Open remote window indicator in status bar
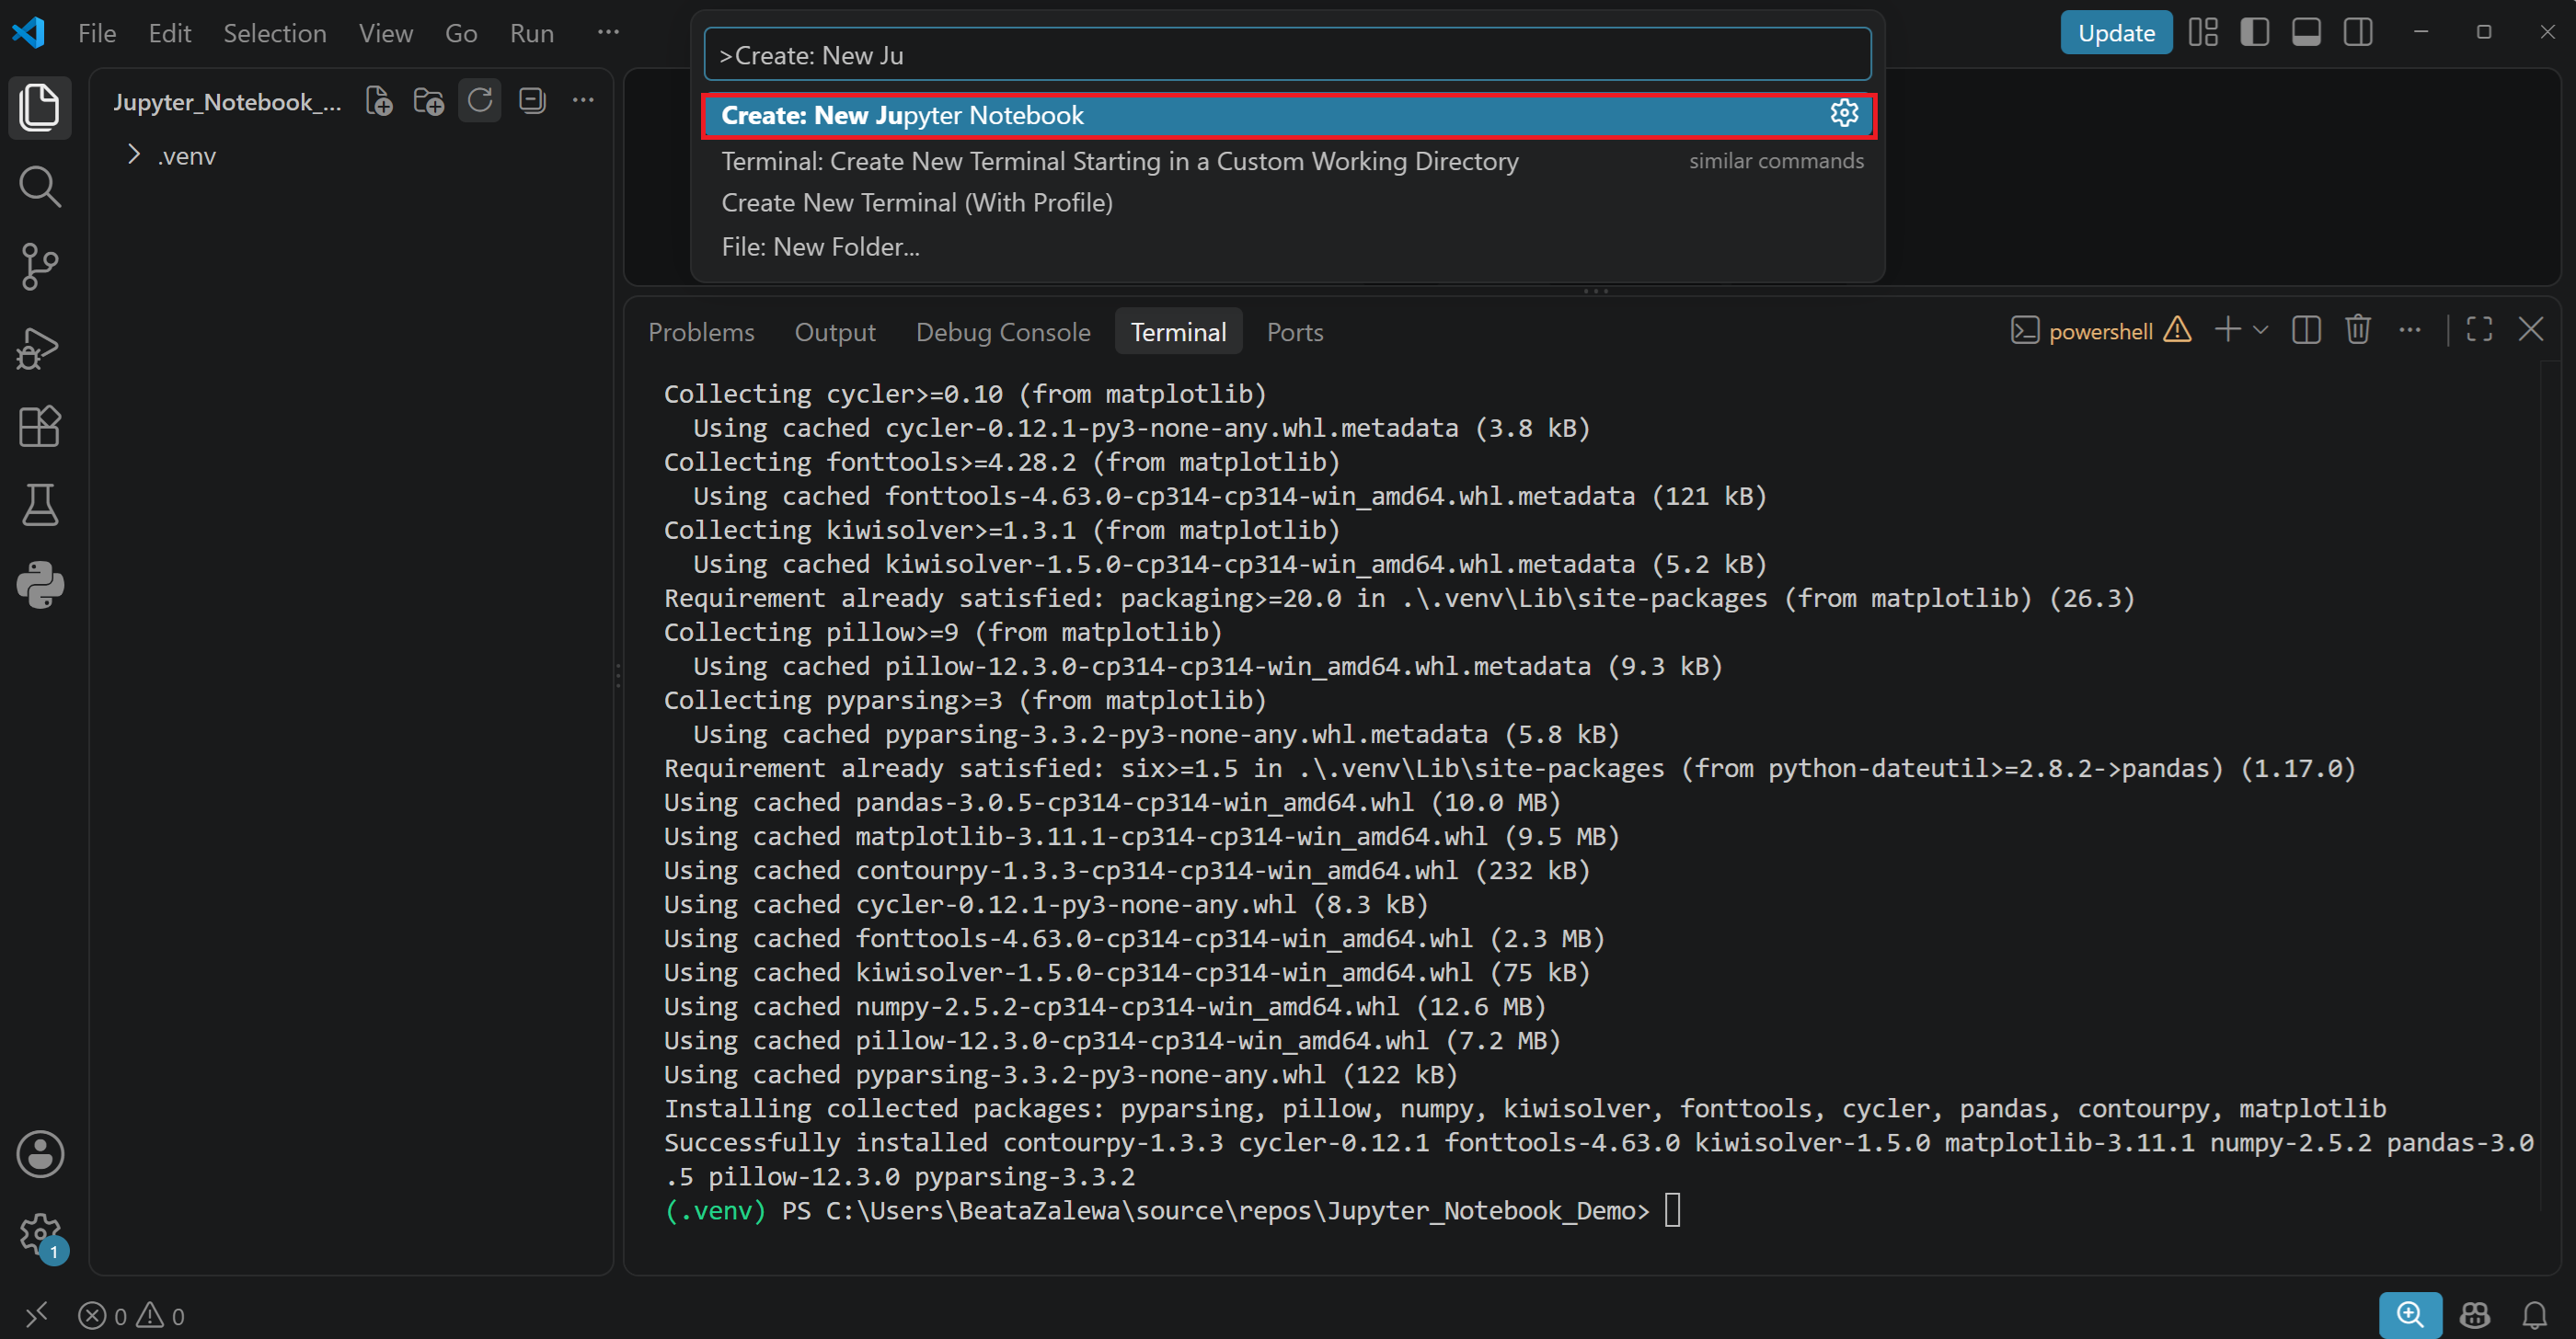This screenshot has width=2576, height=1339. coord(36,1315)
